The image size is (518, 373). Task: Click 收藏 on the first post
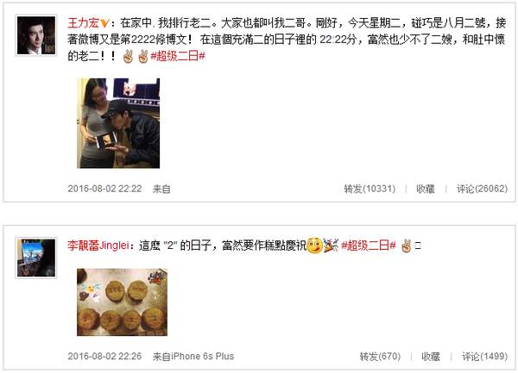point(426,189)
